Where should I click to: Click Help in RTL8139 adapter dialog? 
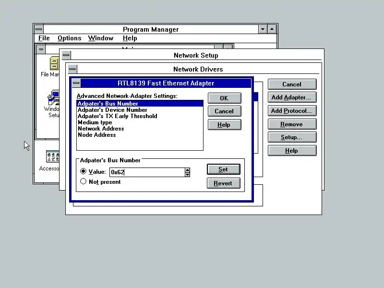224,125
